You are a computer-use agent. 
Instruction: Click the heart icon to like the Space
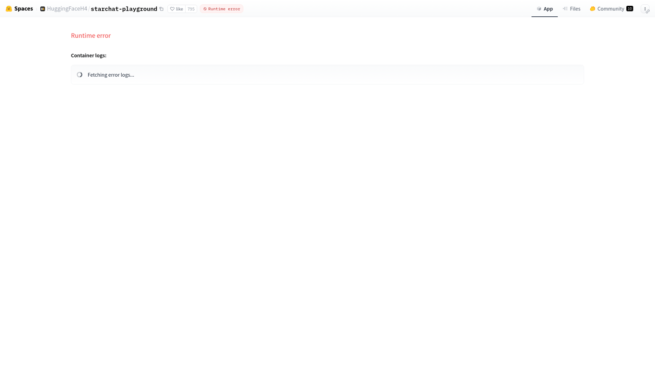click(x=172, y=9)
